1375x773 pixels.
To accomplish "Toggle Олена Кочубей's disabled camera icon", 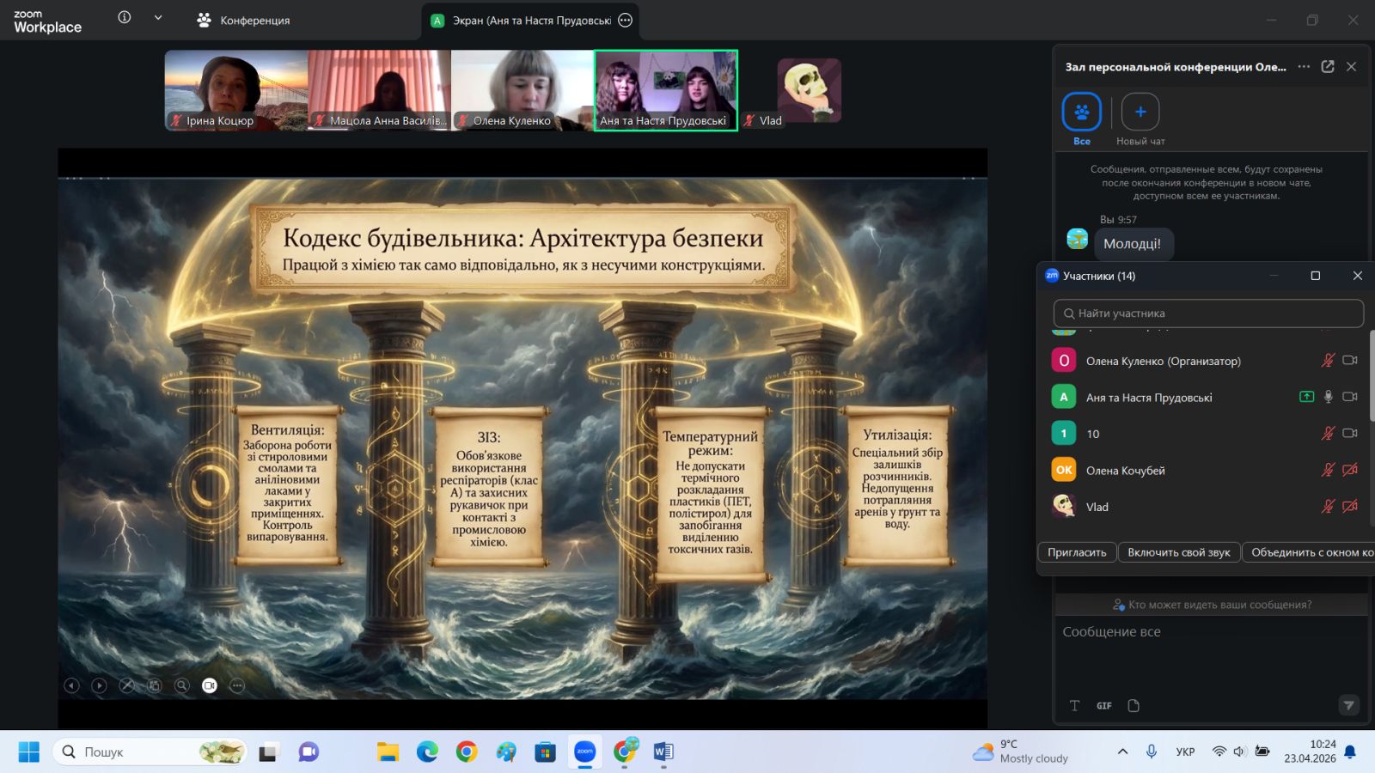I will [x=1350, y=470].
